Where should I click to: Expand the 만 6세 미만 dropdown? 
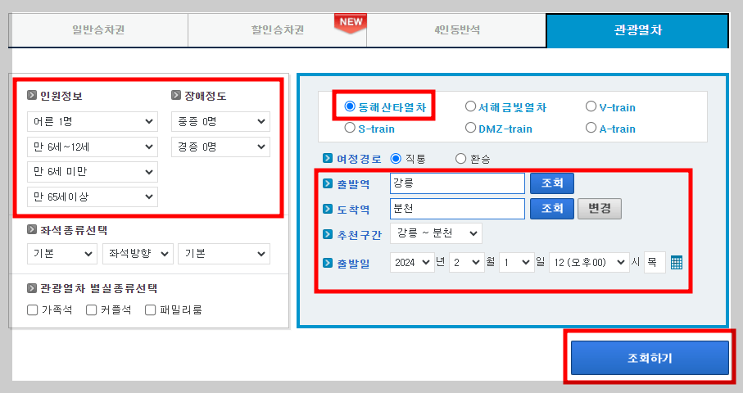coord(93,172)
